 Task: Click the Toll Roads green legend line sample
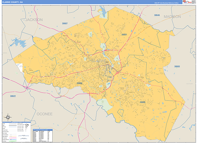(13, 141)
